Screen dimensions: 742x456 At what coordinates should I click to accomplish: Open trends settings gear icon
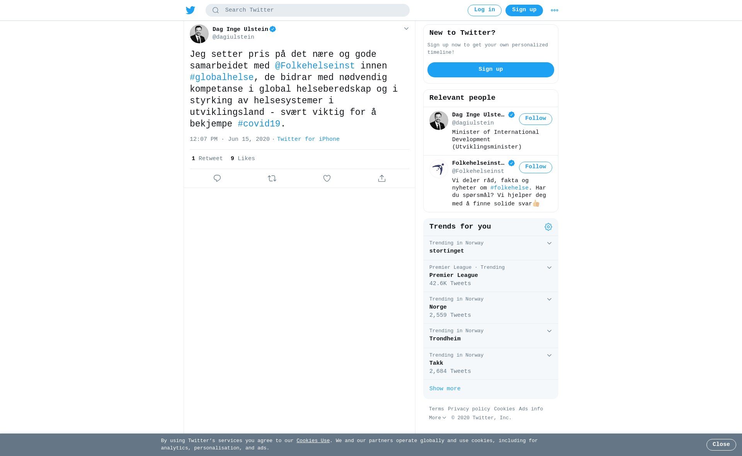(x=548, y=227)
